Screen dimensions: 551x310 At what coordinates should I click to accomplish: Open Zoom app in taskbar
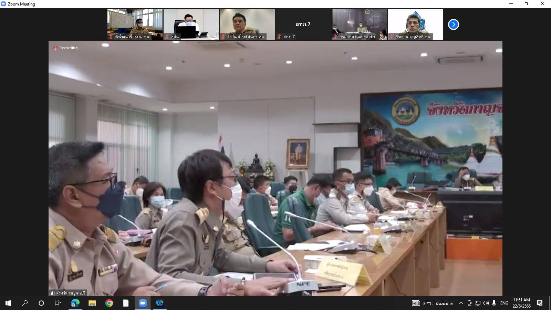[x=143, y=303]
